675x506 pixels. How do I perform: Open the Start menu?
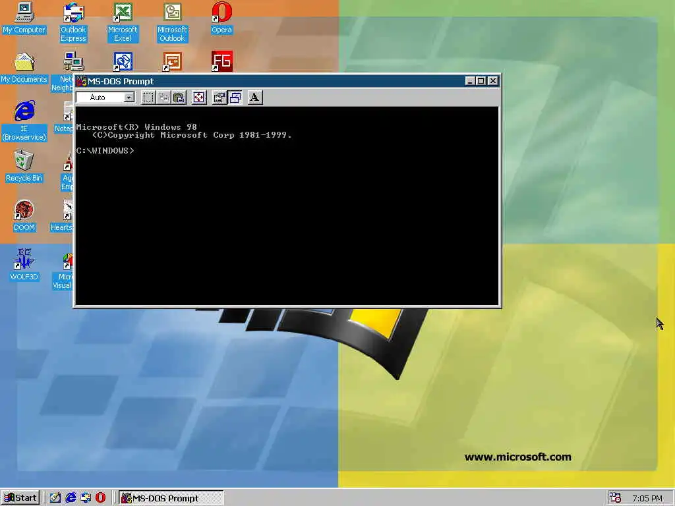pyautogui.click(x=20, y=498)
